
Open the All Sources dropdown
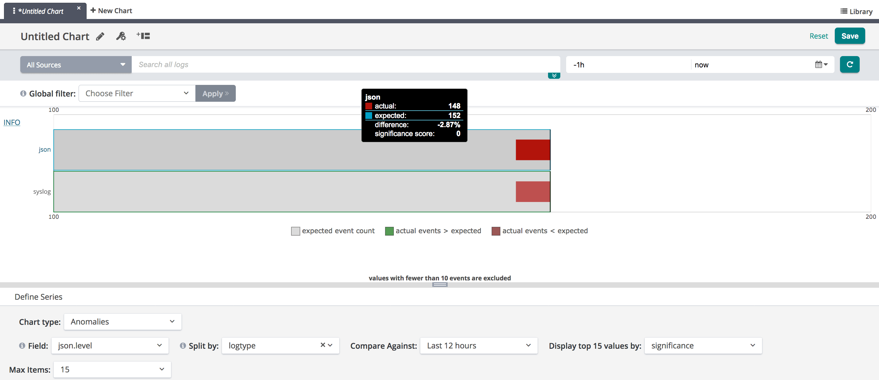tap(76, 65)
